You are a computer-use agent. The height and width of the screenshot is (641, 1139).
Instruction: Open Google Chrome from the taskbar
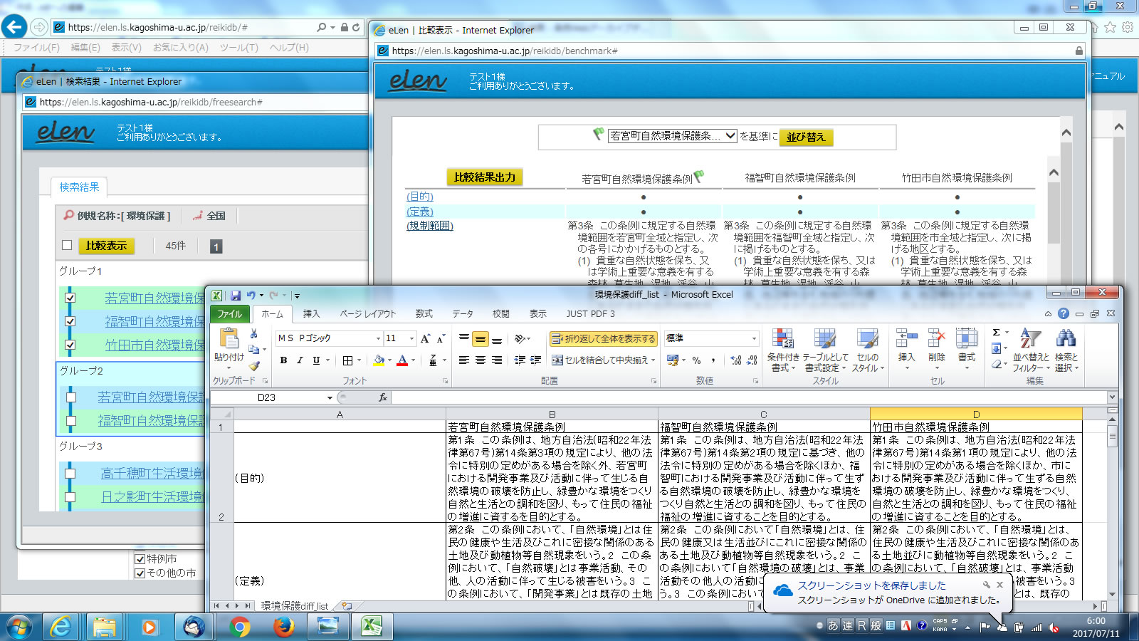(240, 627)
